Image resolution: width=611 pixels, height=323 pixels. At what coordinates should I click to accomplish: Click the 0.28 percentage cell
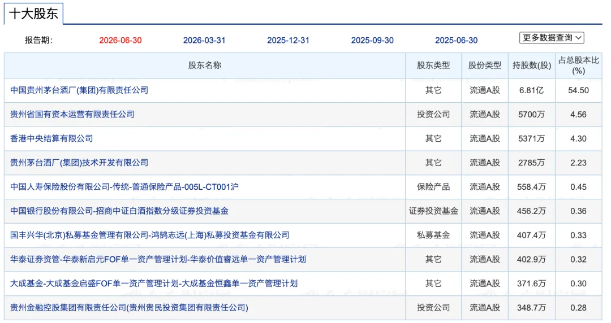[x=578, y=307]
